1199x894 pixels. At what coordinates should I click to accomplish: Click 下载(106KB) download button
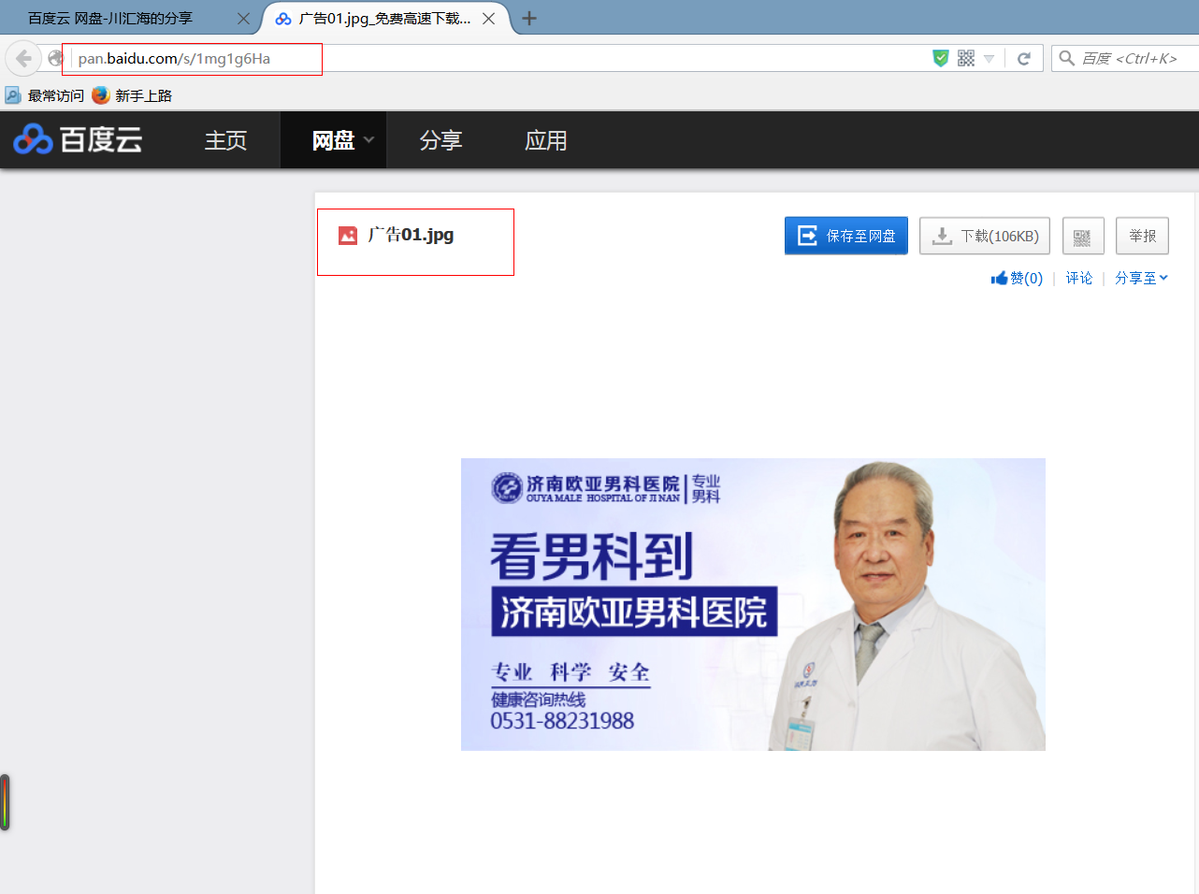(985, 236)
